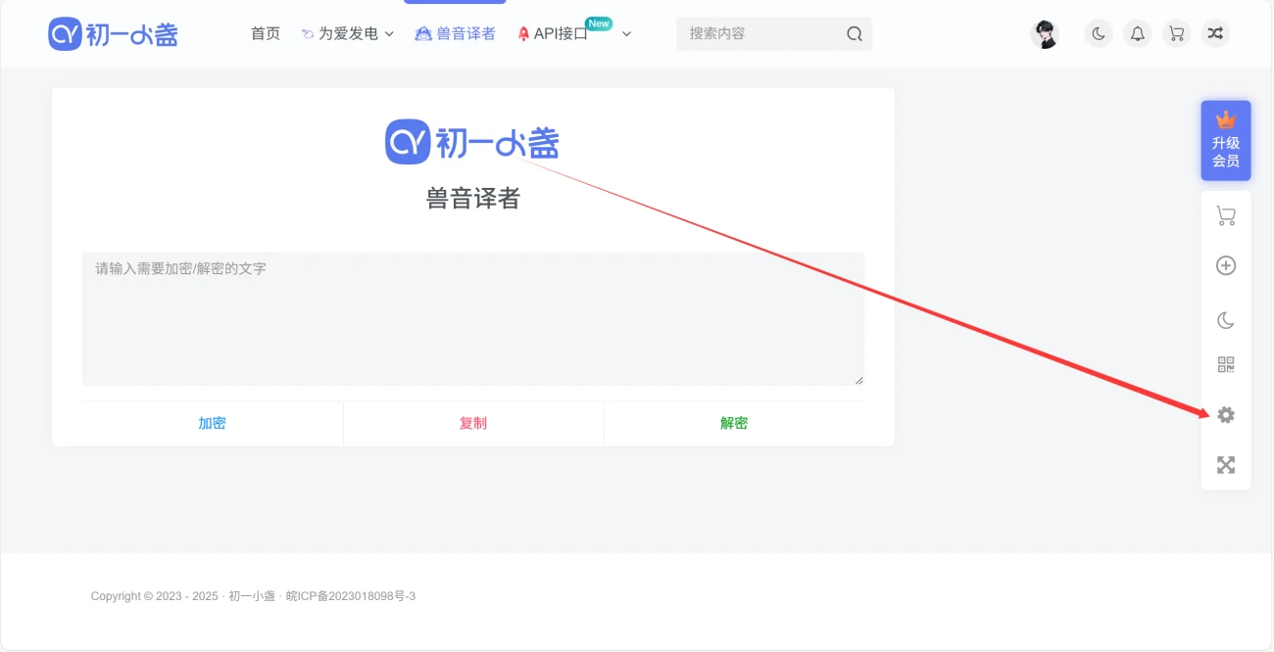Open the sidebar shopping cart icon
Image resolution: width=1274 pixels, height=652 pixels.
click(x=1225, y=215)
